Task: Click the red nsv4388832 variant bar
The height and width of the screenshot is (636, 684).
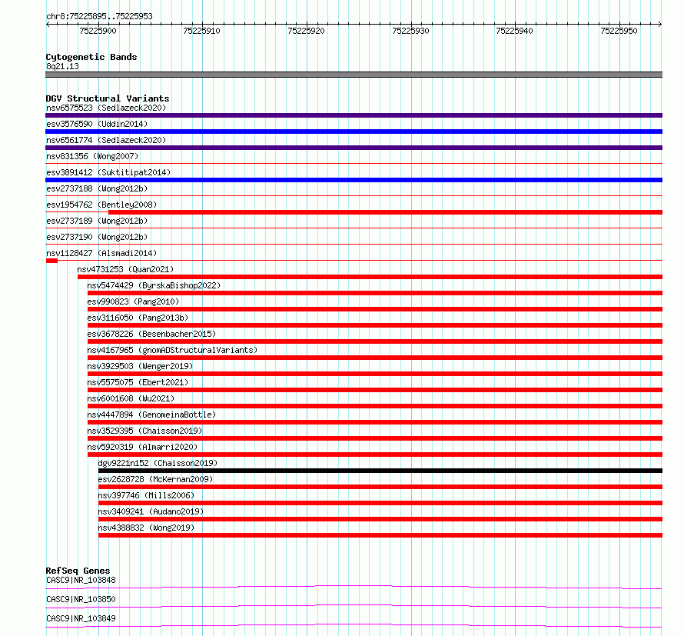Action: click(380, 535)
